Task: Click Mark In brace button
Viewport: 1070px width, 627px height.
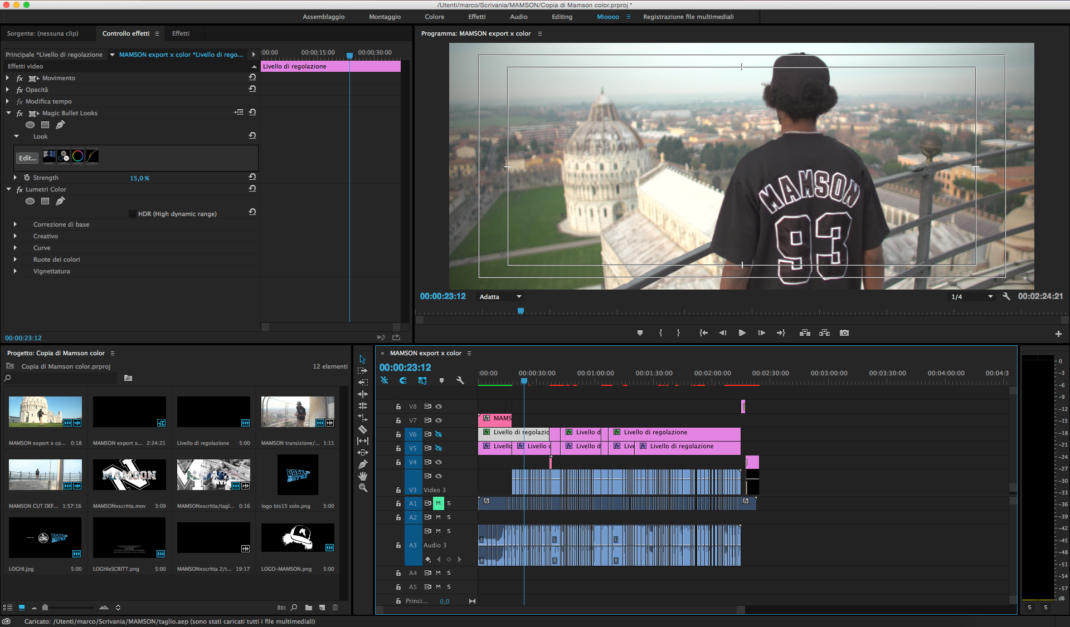Action: [661, 333]
